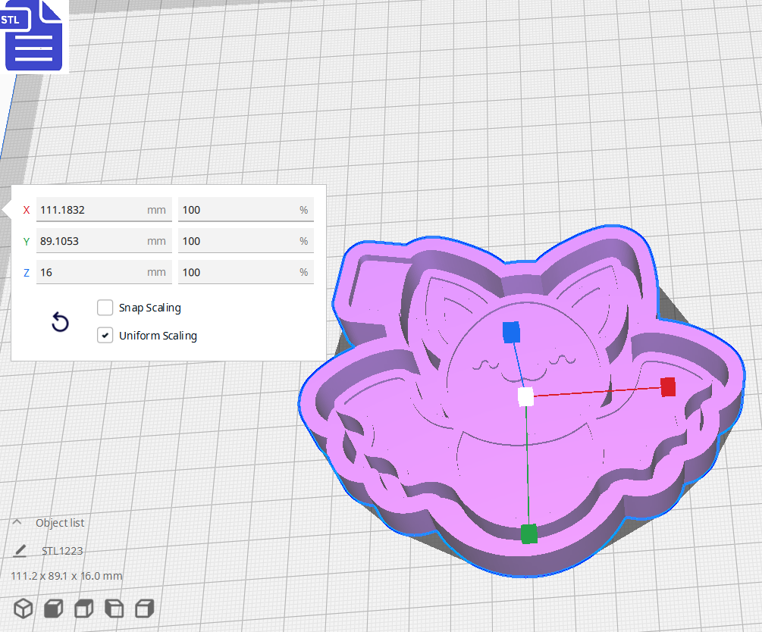Click the pencil icon beside STL1223
The image size is (762, 632).
point(20,551)
